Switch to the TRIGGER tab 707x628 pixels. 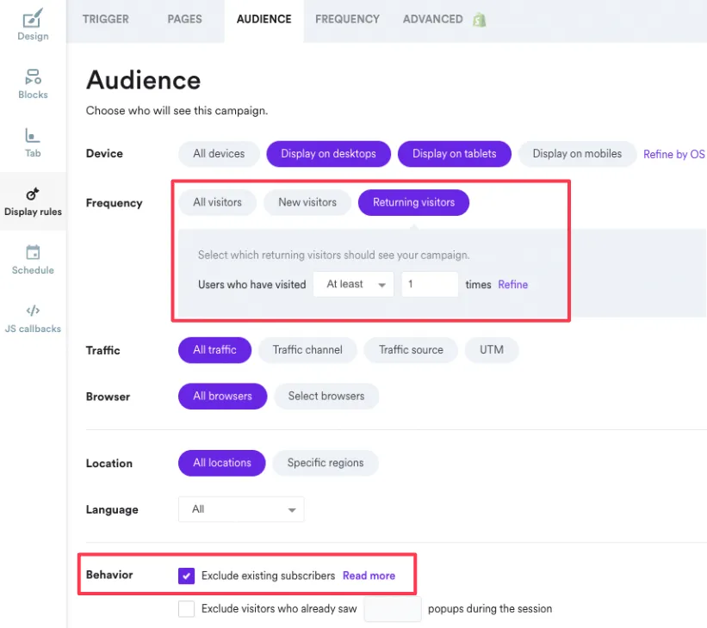tap(106, 20)
